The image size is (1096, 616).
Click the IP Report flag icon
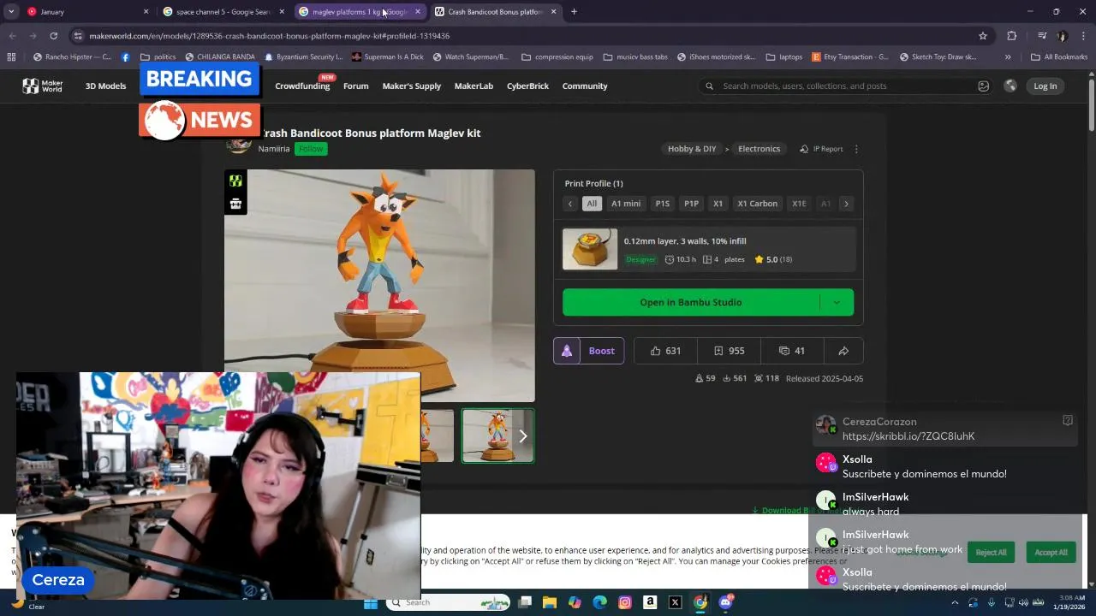pyautogui.click(x=804, y=149)
